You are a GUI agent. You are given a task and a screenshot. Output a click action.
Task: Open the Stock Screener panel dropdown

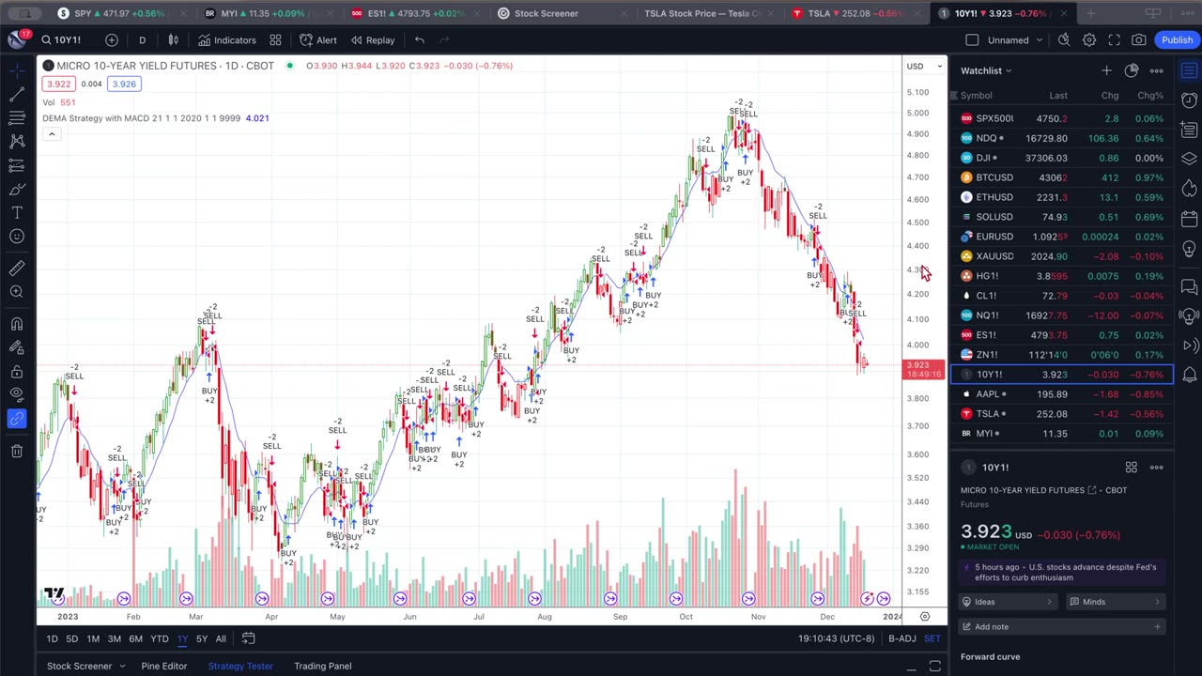pos(121,666)
